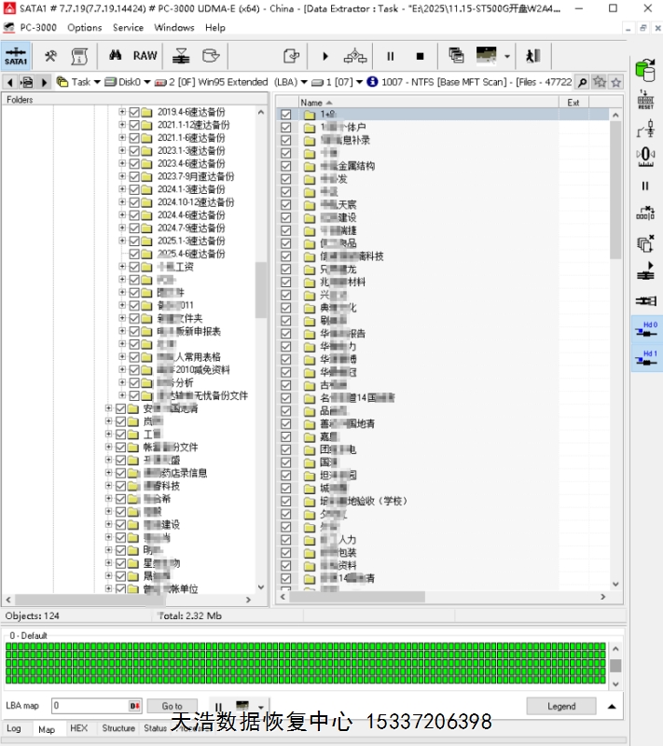Open the RAW recovery tool
Screen dimensions: 663x746
[x=145, y=56]
